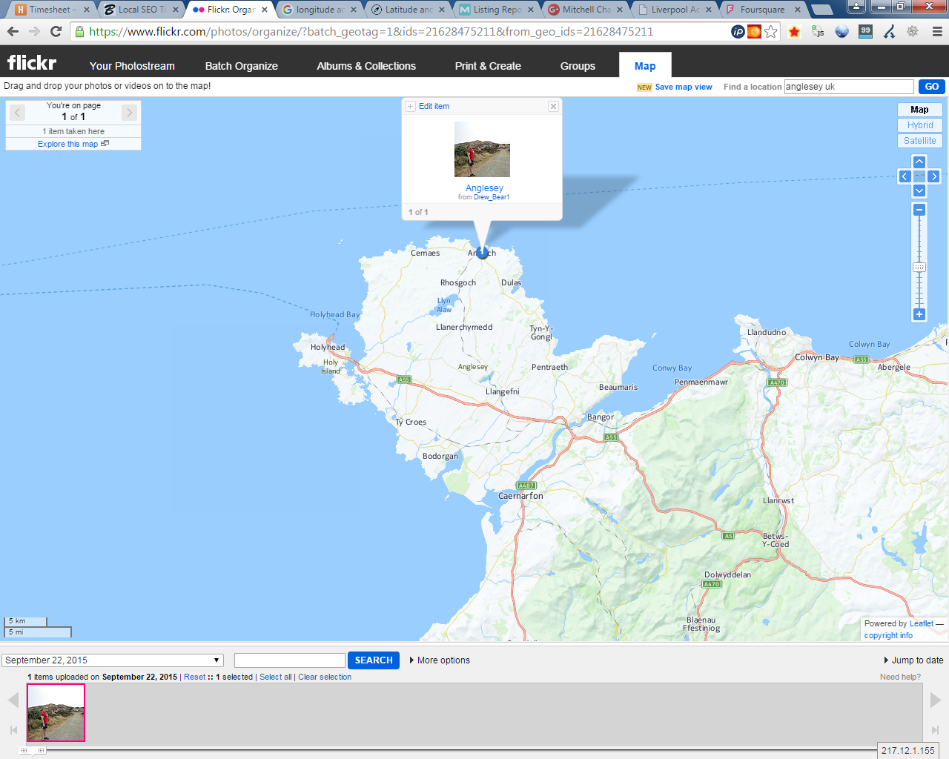Zoom in using the plus icon

tap(919, 314)
